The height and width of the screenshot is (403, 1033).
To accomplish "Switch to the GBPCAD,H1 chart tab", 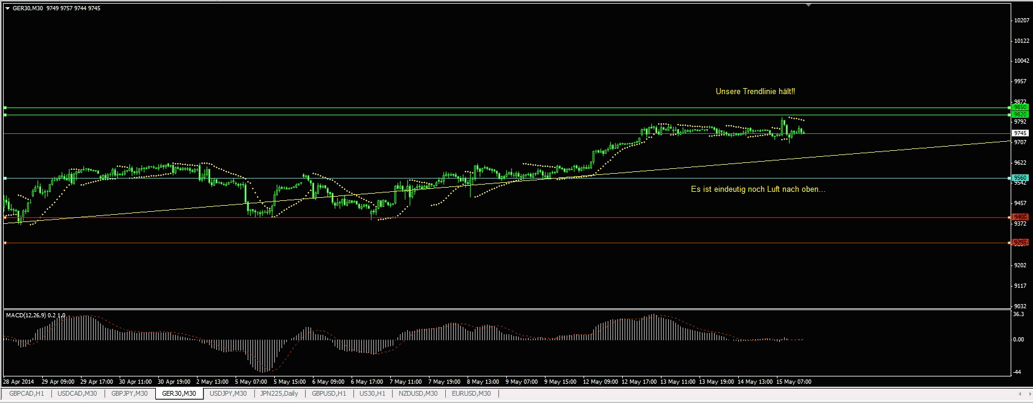I will [27, 393].
